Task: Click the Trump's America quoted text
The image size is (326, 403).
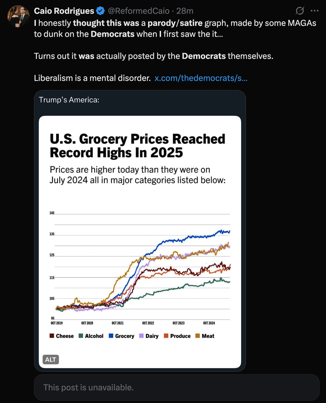Action: 69,100
